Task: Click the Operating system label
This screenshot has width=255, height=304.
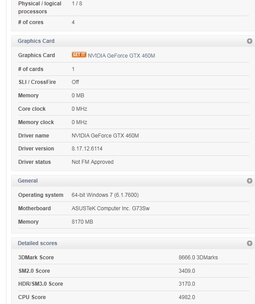Action: point(41,195)
